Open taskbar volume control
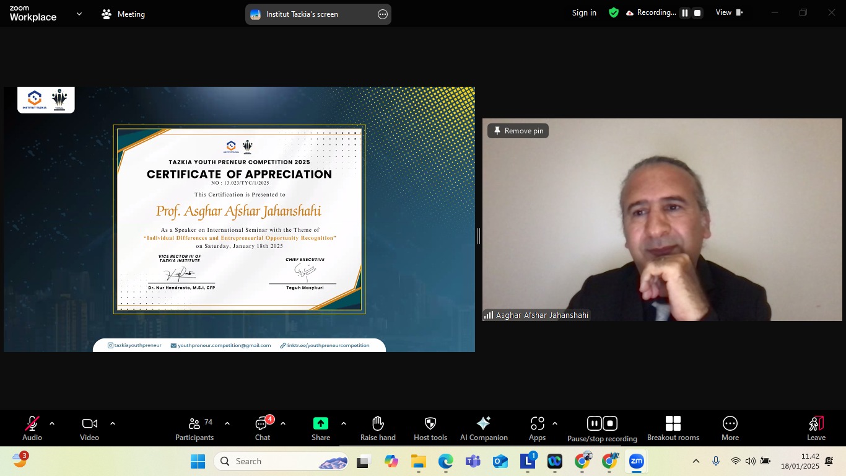 (750, 461)
